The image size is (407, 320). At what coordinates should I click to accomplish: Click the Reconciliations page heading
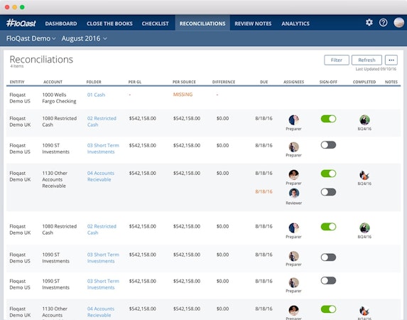click(x=41, y=60)
